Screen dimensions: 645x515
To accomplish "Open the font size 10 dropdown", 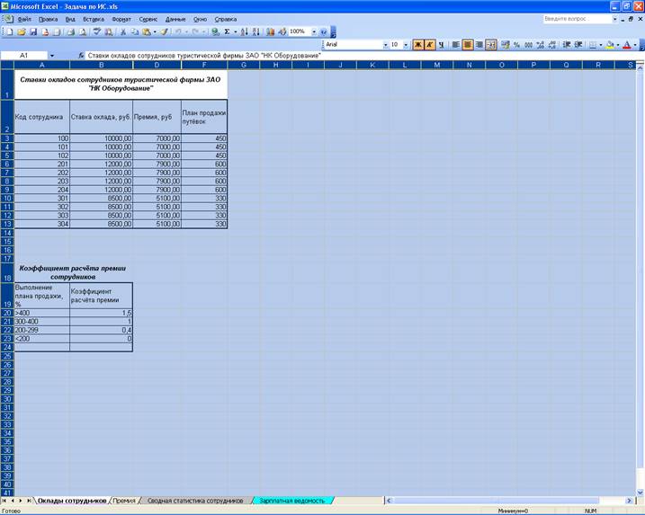I will coord(406,44).
